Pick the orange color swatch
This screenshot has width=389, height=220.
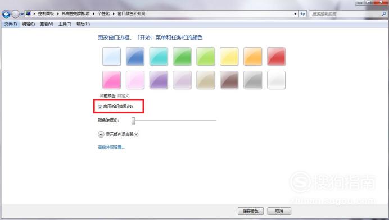tap(253, 57)
